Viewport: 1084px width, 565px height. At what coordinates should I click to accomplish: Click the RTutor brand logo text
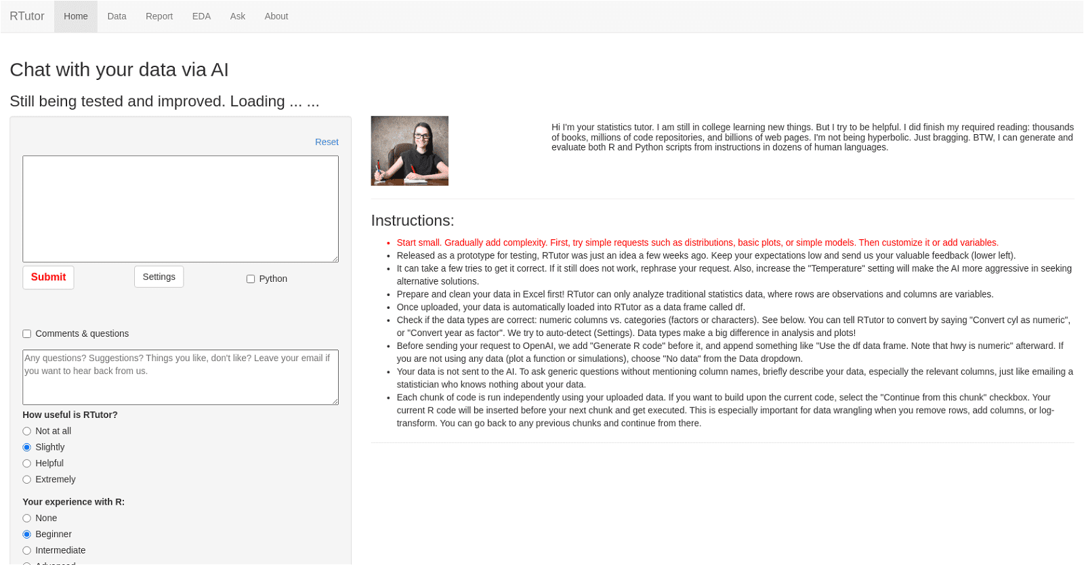27,16
